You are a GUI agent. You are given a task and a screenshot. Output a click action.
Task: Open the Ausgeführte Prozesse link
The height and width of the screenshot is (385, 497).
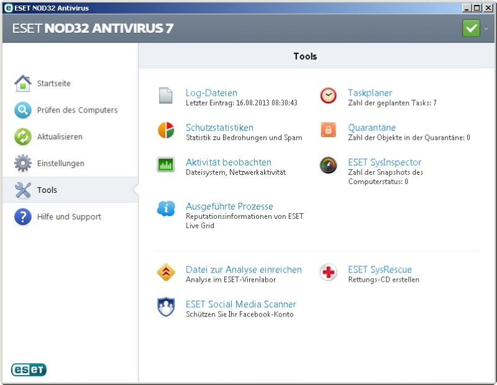229,206
